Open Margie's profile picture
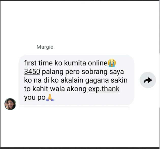The image size is (160, 149). [x=10, y=104]
